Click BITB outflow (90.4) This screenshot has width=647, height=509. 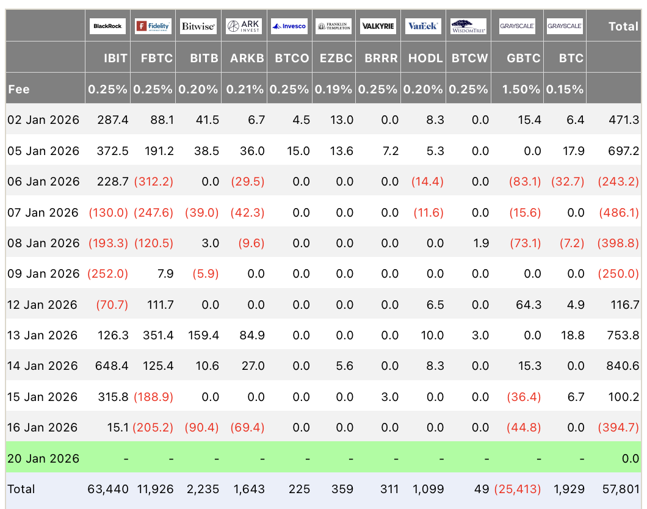coord(201,427)
